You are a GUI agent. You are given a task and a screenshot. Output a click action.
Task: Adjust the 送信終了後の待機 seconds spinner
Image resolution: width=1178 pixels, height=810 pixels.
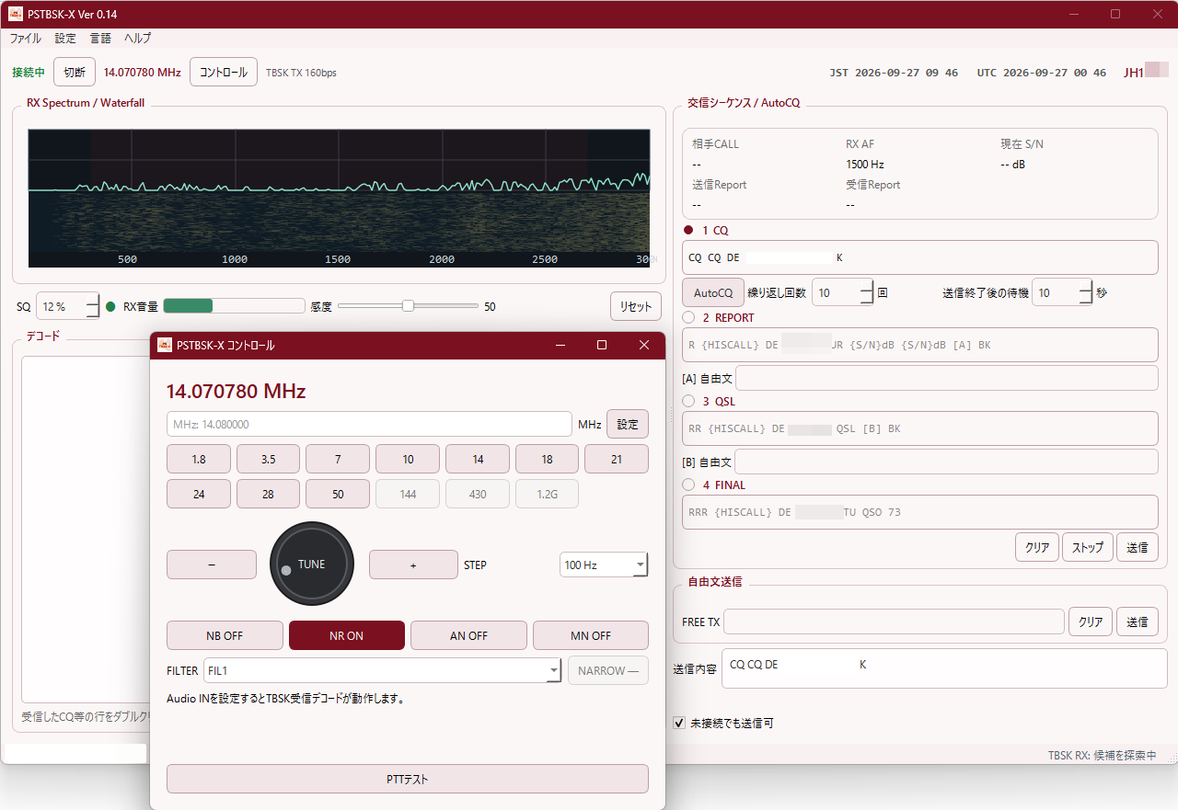[x=1062, y=292]
